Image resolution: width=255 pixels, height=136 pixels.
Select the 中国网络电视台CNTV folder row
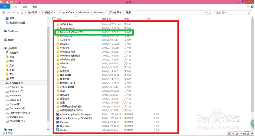pos(107,110)
